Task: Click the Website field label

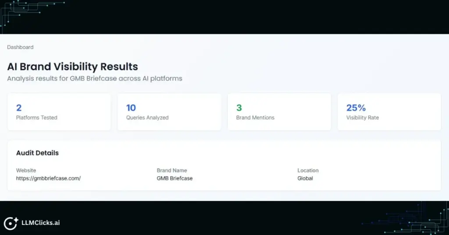Action: [26, 170]
